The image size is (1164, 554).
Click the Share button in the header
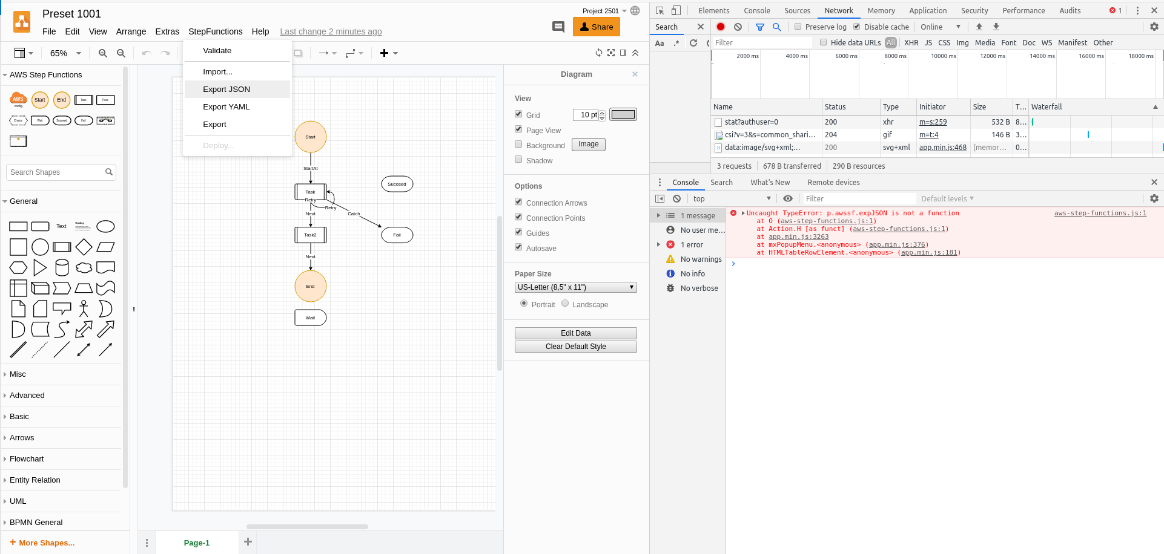(x=596, y=27)
